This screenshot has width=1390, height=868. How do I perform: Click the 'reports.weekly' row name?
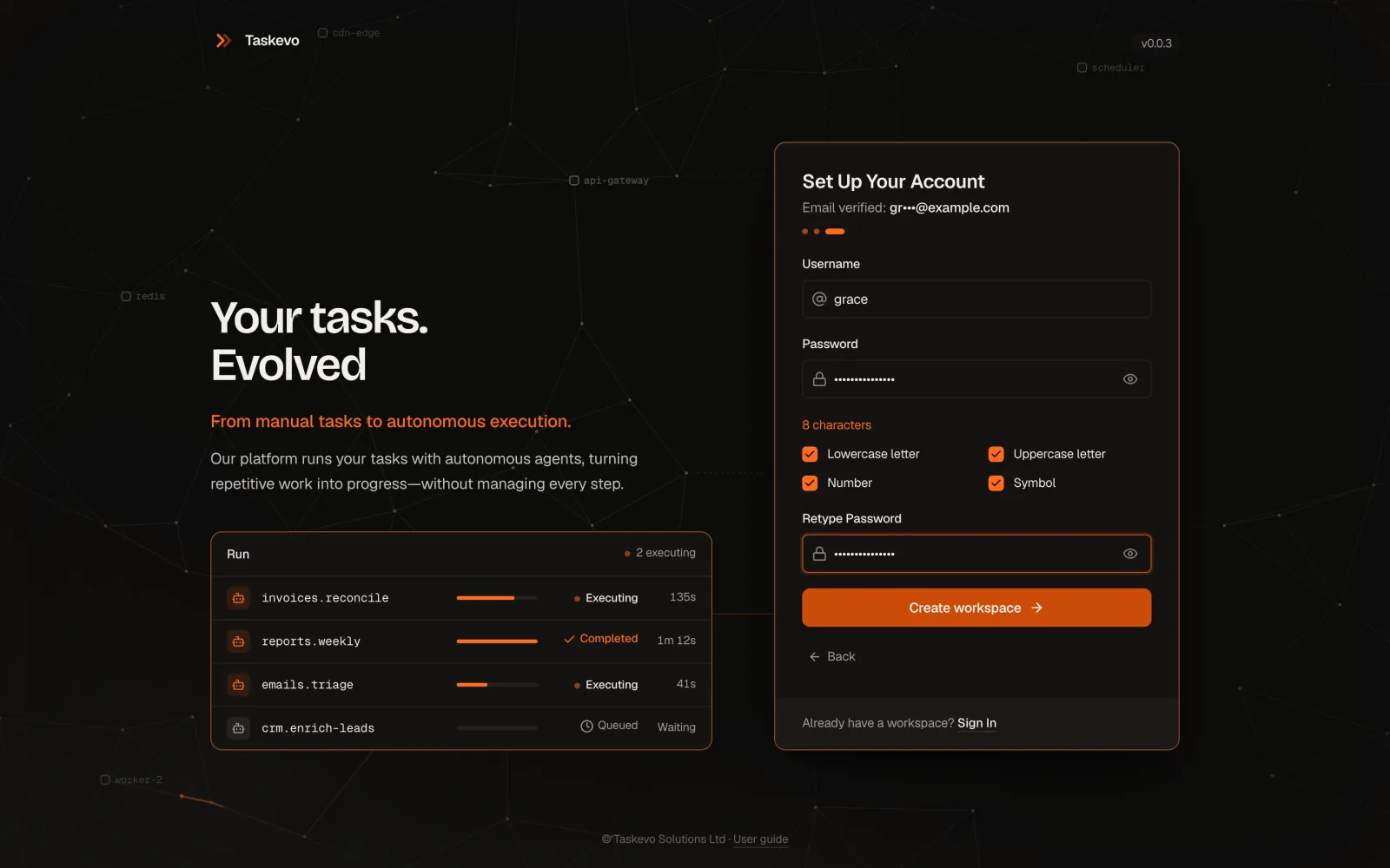pos(311,641)
